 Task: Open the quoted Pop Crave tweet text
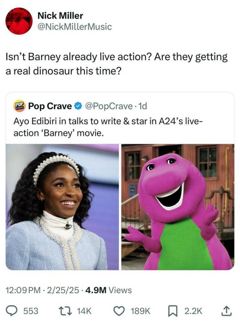107,127
